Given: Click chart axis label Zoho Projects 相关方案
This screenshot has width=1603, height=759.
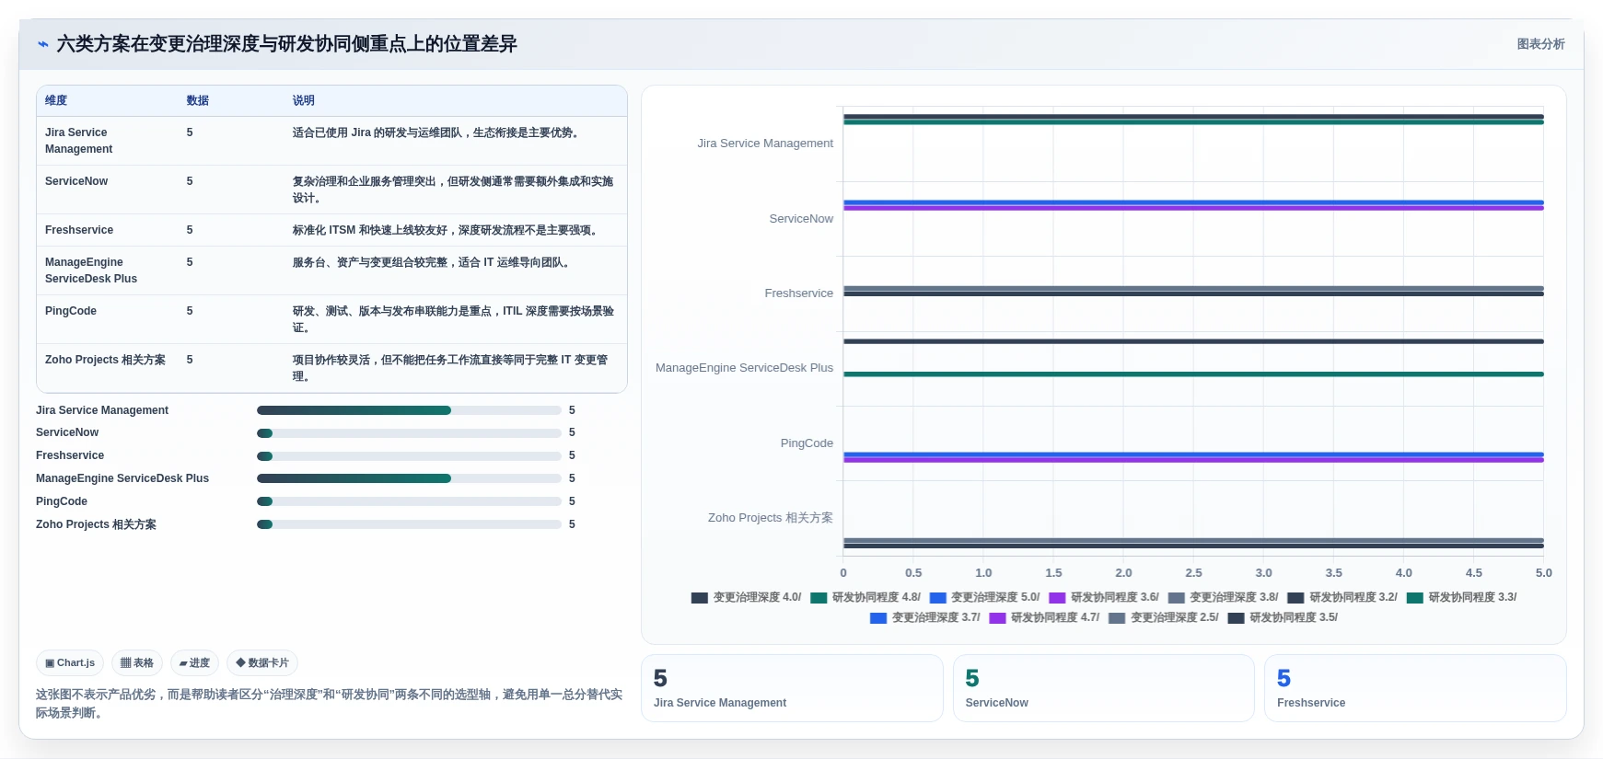Looking at the screenshot, I should [770, 518].
